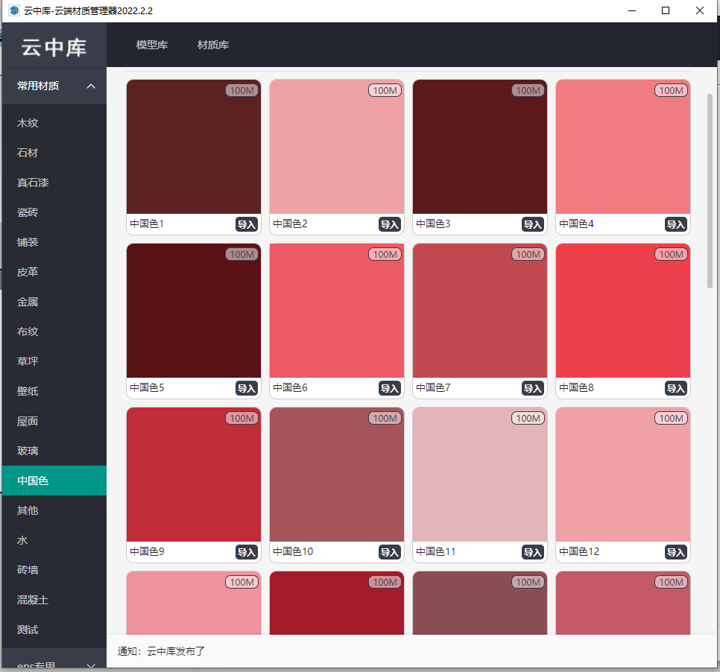Pick the 中国色8 bright red swatch

click(x=623, y=311)
